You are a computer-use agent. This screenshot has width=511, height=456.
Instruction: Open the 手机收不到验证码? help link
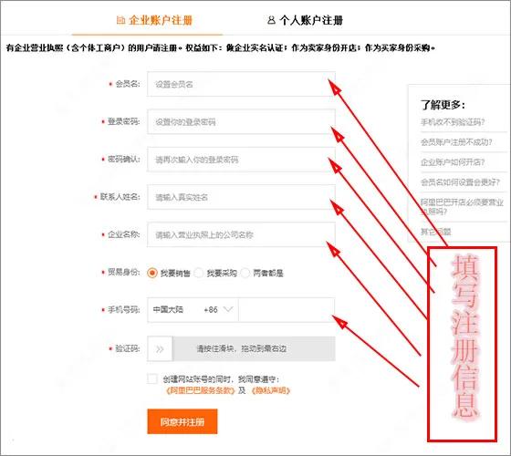pyautogui.click(x=453, y=122)
